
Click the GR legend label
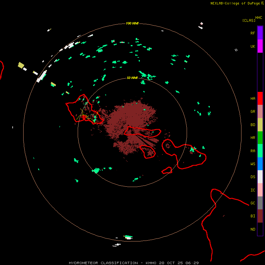(253, 112)
